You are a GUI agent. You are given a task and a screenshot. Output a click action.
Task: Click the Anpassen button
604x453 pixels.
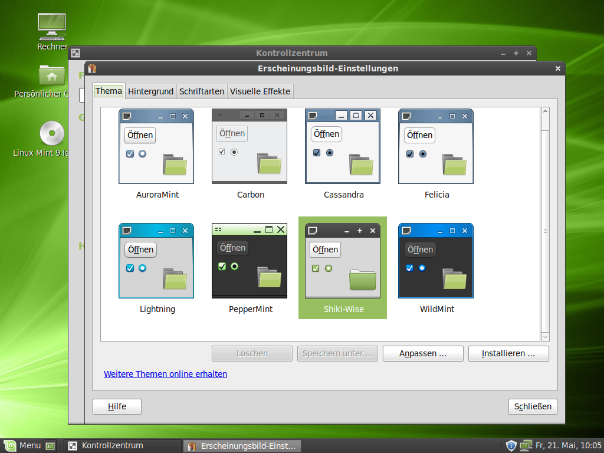click(423, 353)
